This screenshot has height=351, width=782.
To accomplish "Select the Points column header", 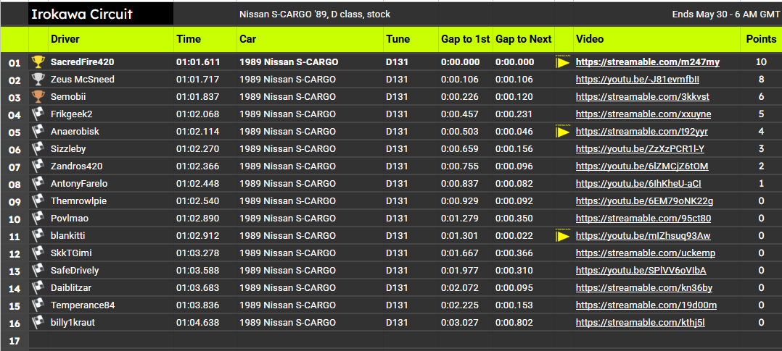I will pos(761,39).
